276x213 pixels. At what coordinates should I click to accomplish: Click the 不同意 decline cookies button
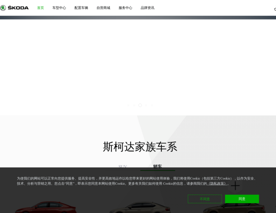pos(205,199)
